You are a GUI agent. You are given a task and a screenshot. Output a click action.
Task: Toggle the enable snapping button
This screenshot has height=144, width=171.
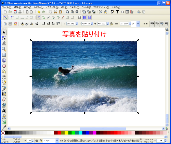(5, 18)
